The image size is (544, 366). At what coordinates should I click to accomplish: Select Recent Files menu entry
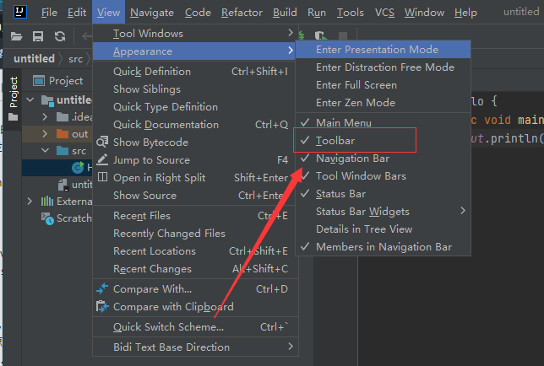196,215
